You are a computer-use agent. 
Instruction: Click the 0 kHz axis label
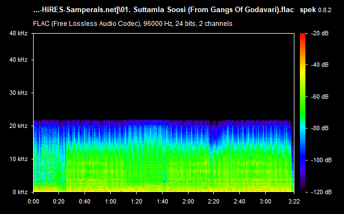20,192
